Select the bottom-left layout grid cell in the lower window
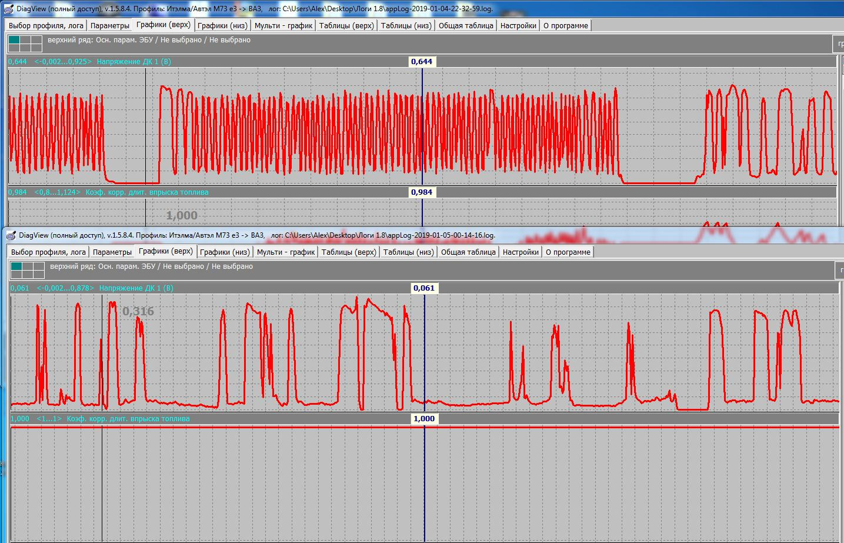The height and width of the screenshot is (543, 844). tap(16, 274)
